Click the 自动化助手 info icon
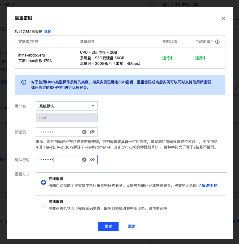The image size is (239, 244). 217,42
